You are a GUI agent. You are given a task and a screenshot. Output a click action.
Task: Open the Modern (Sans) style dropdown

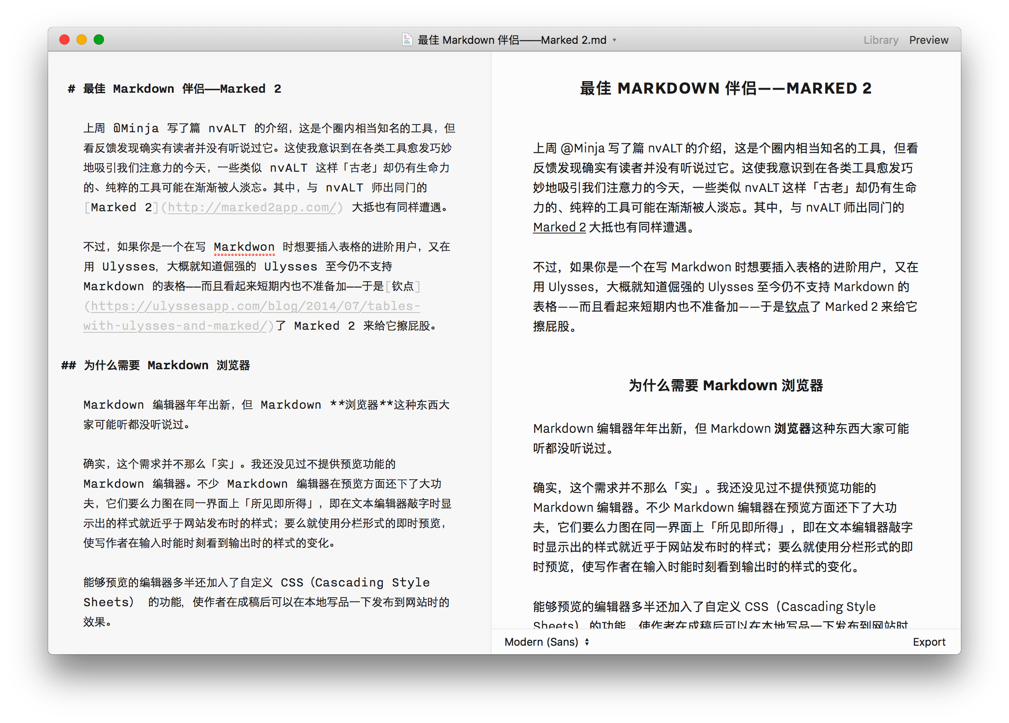click(x=541, y=642)
